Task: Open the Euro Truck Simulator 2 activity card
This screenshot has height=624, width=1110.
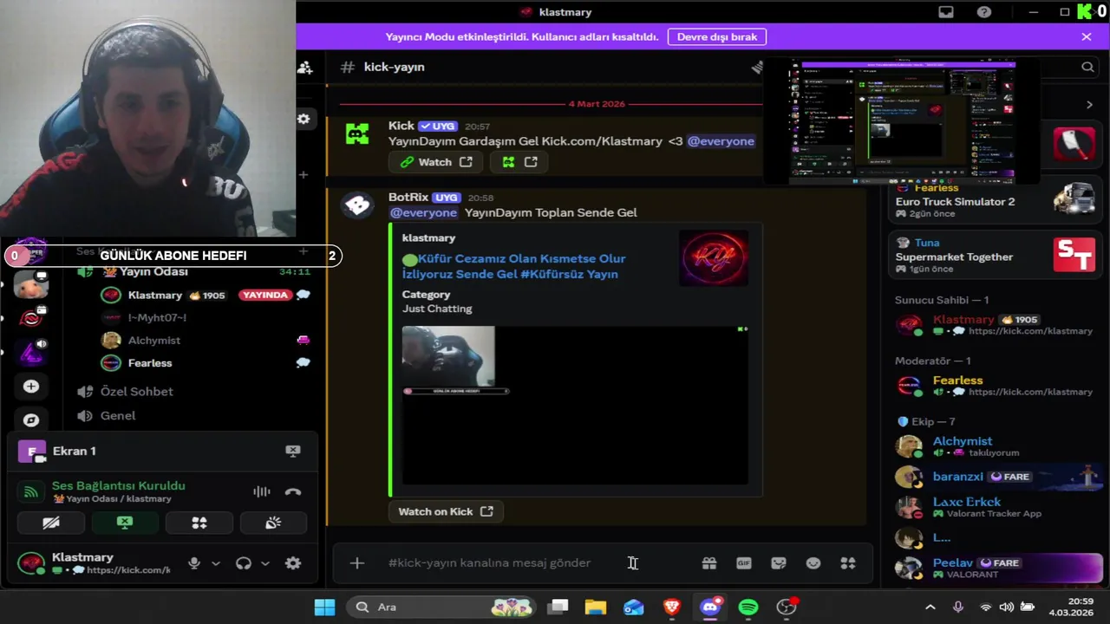Action: pos(996,201)
